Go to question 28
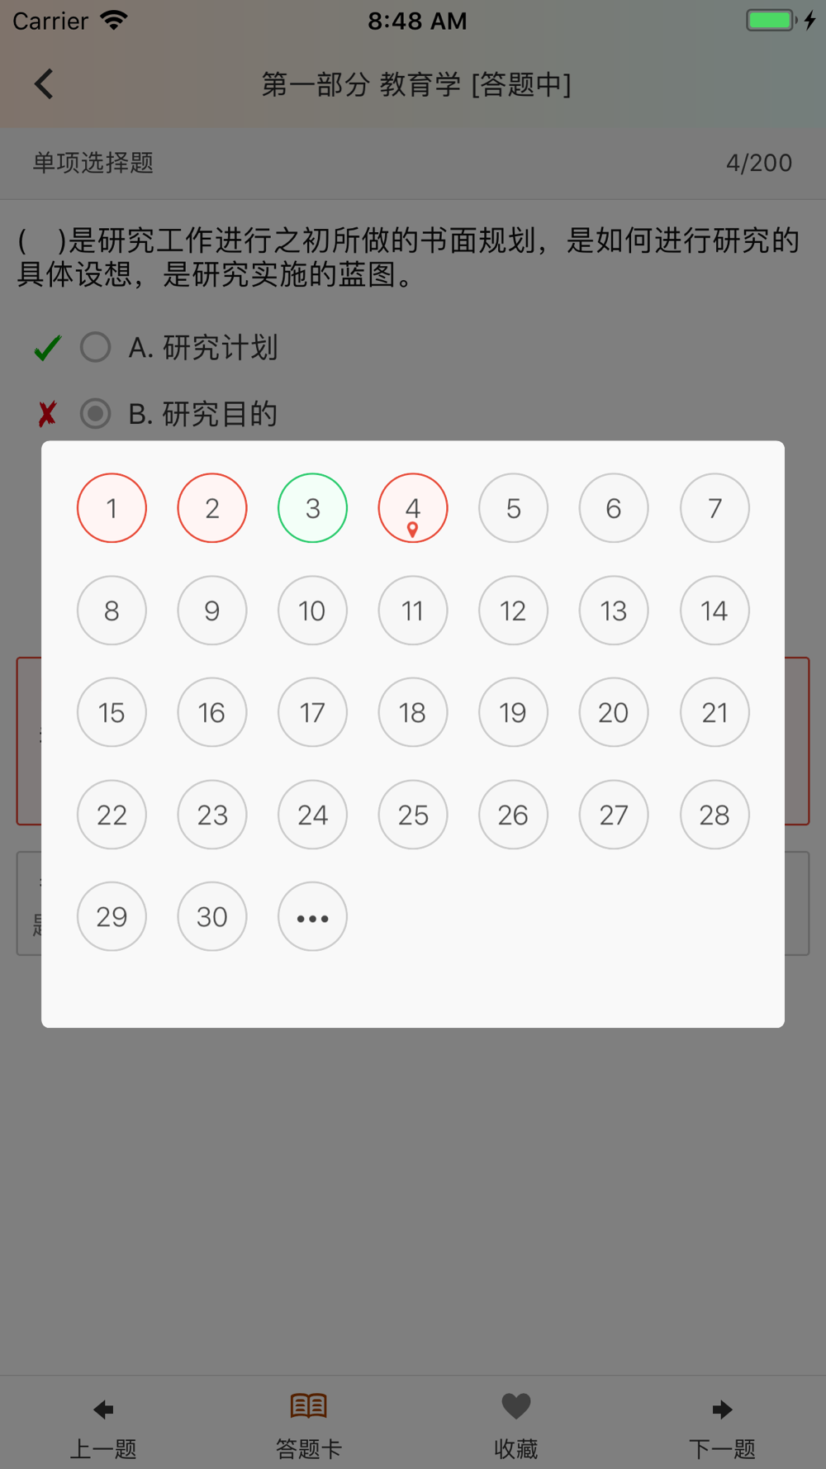 pos(714,815)
